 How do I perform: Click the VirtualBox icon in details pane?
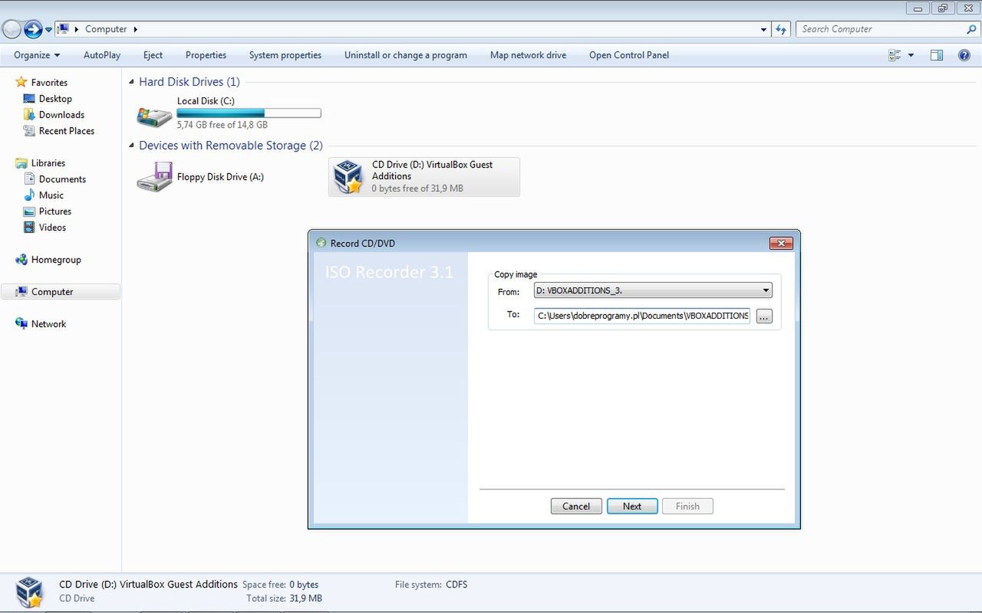(30, 592)
